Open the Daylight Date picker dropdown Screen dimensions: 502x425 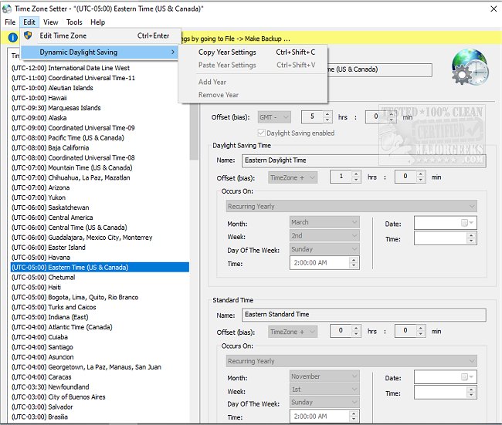coord(470,223)
